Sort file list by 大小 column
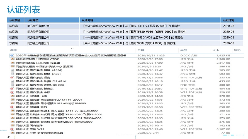This screenshot has width=248, height=139. pyautogui.click(x=216, y=50)
